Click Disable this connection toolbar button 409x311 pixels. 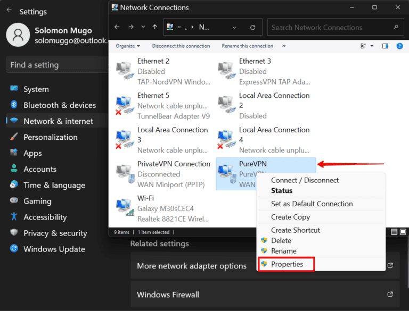(x=181, y=46)
